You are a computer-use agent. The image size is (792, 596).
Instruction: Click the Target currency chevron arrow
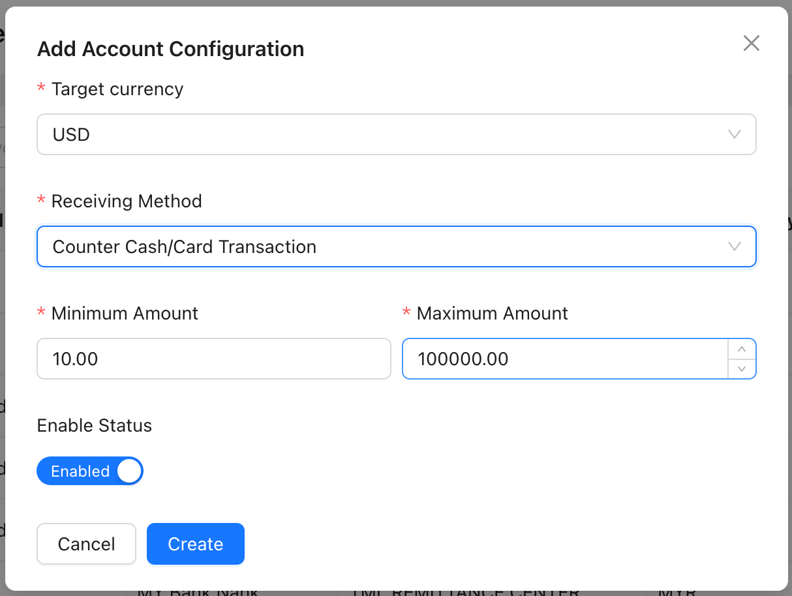[735, 135]
